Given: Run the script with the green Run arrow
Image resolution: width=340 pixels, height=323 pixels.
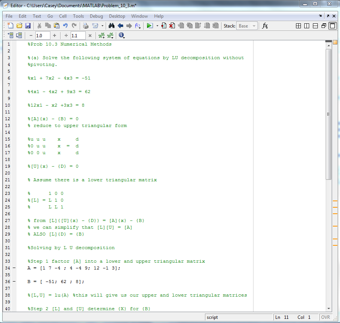Looking at the screenshot, I should (x=150, y=26).
